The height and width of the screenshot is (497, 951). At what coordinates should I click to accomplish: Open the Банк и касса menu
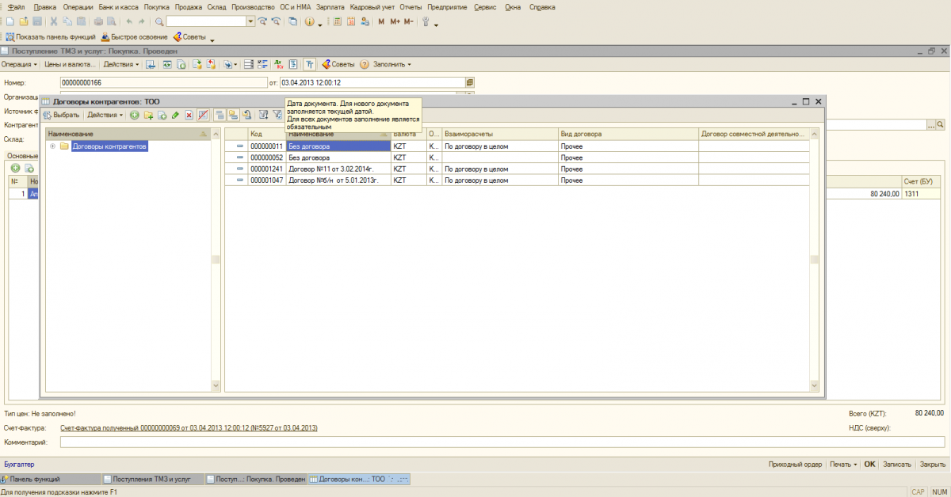coord(119,6)
